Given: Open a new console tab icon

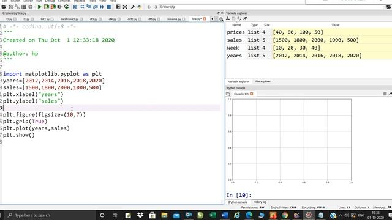Looking at the screenshot, I should 228,94.
